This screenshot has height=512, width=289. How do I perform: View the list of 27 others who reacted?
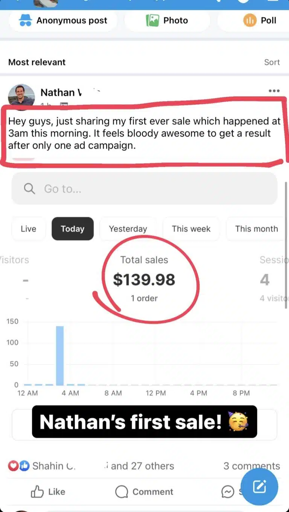142,466
